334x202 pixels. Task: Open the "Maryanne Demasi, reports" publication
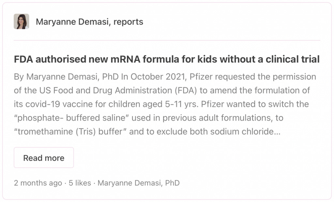coord(89,22)
